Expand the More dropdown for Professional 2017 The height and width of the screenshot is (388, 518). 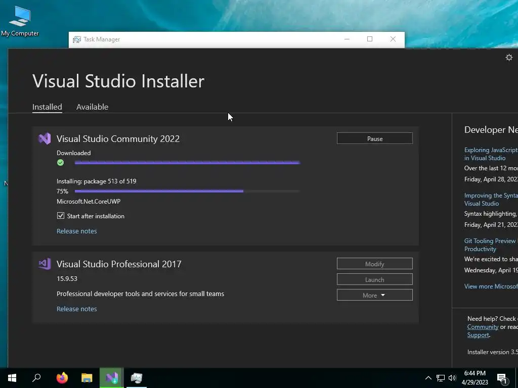[375, 295]
